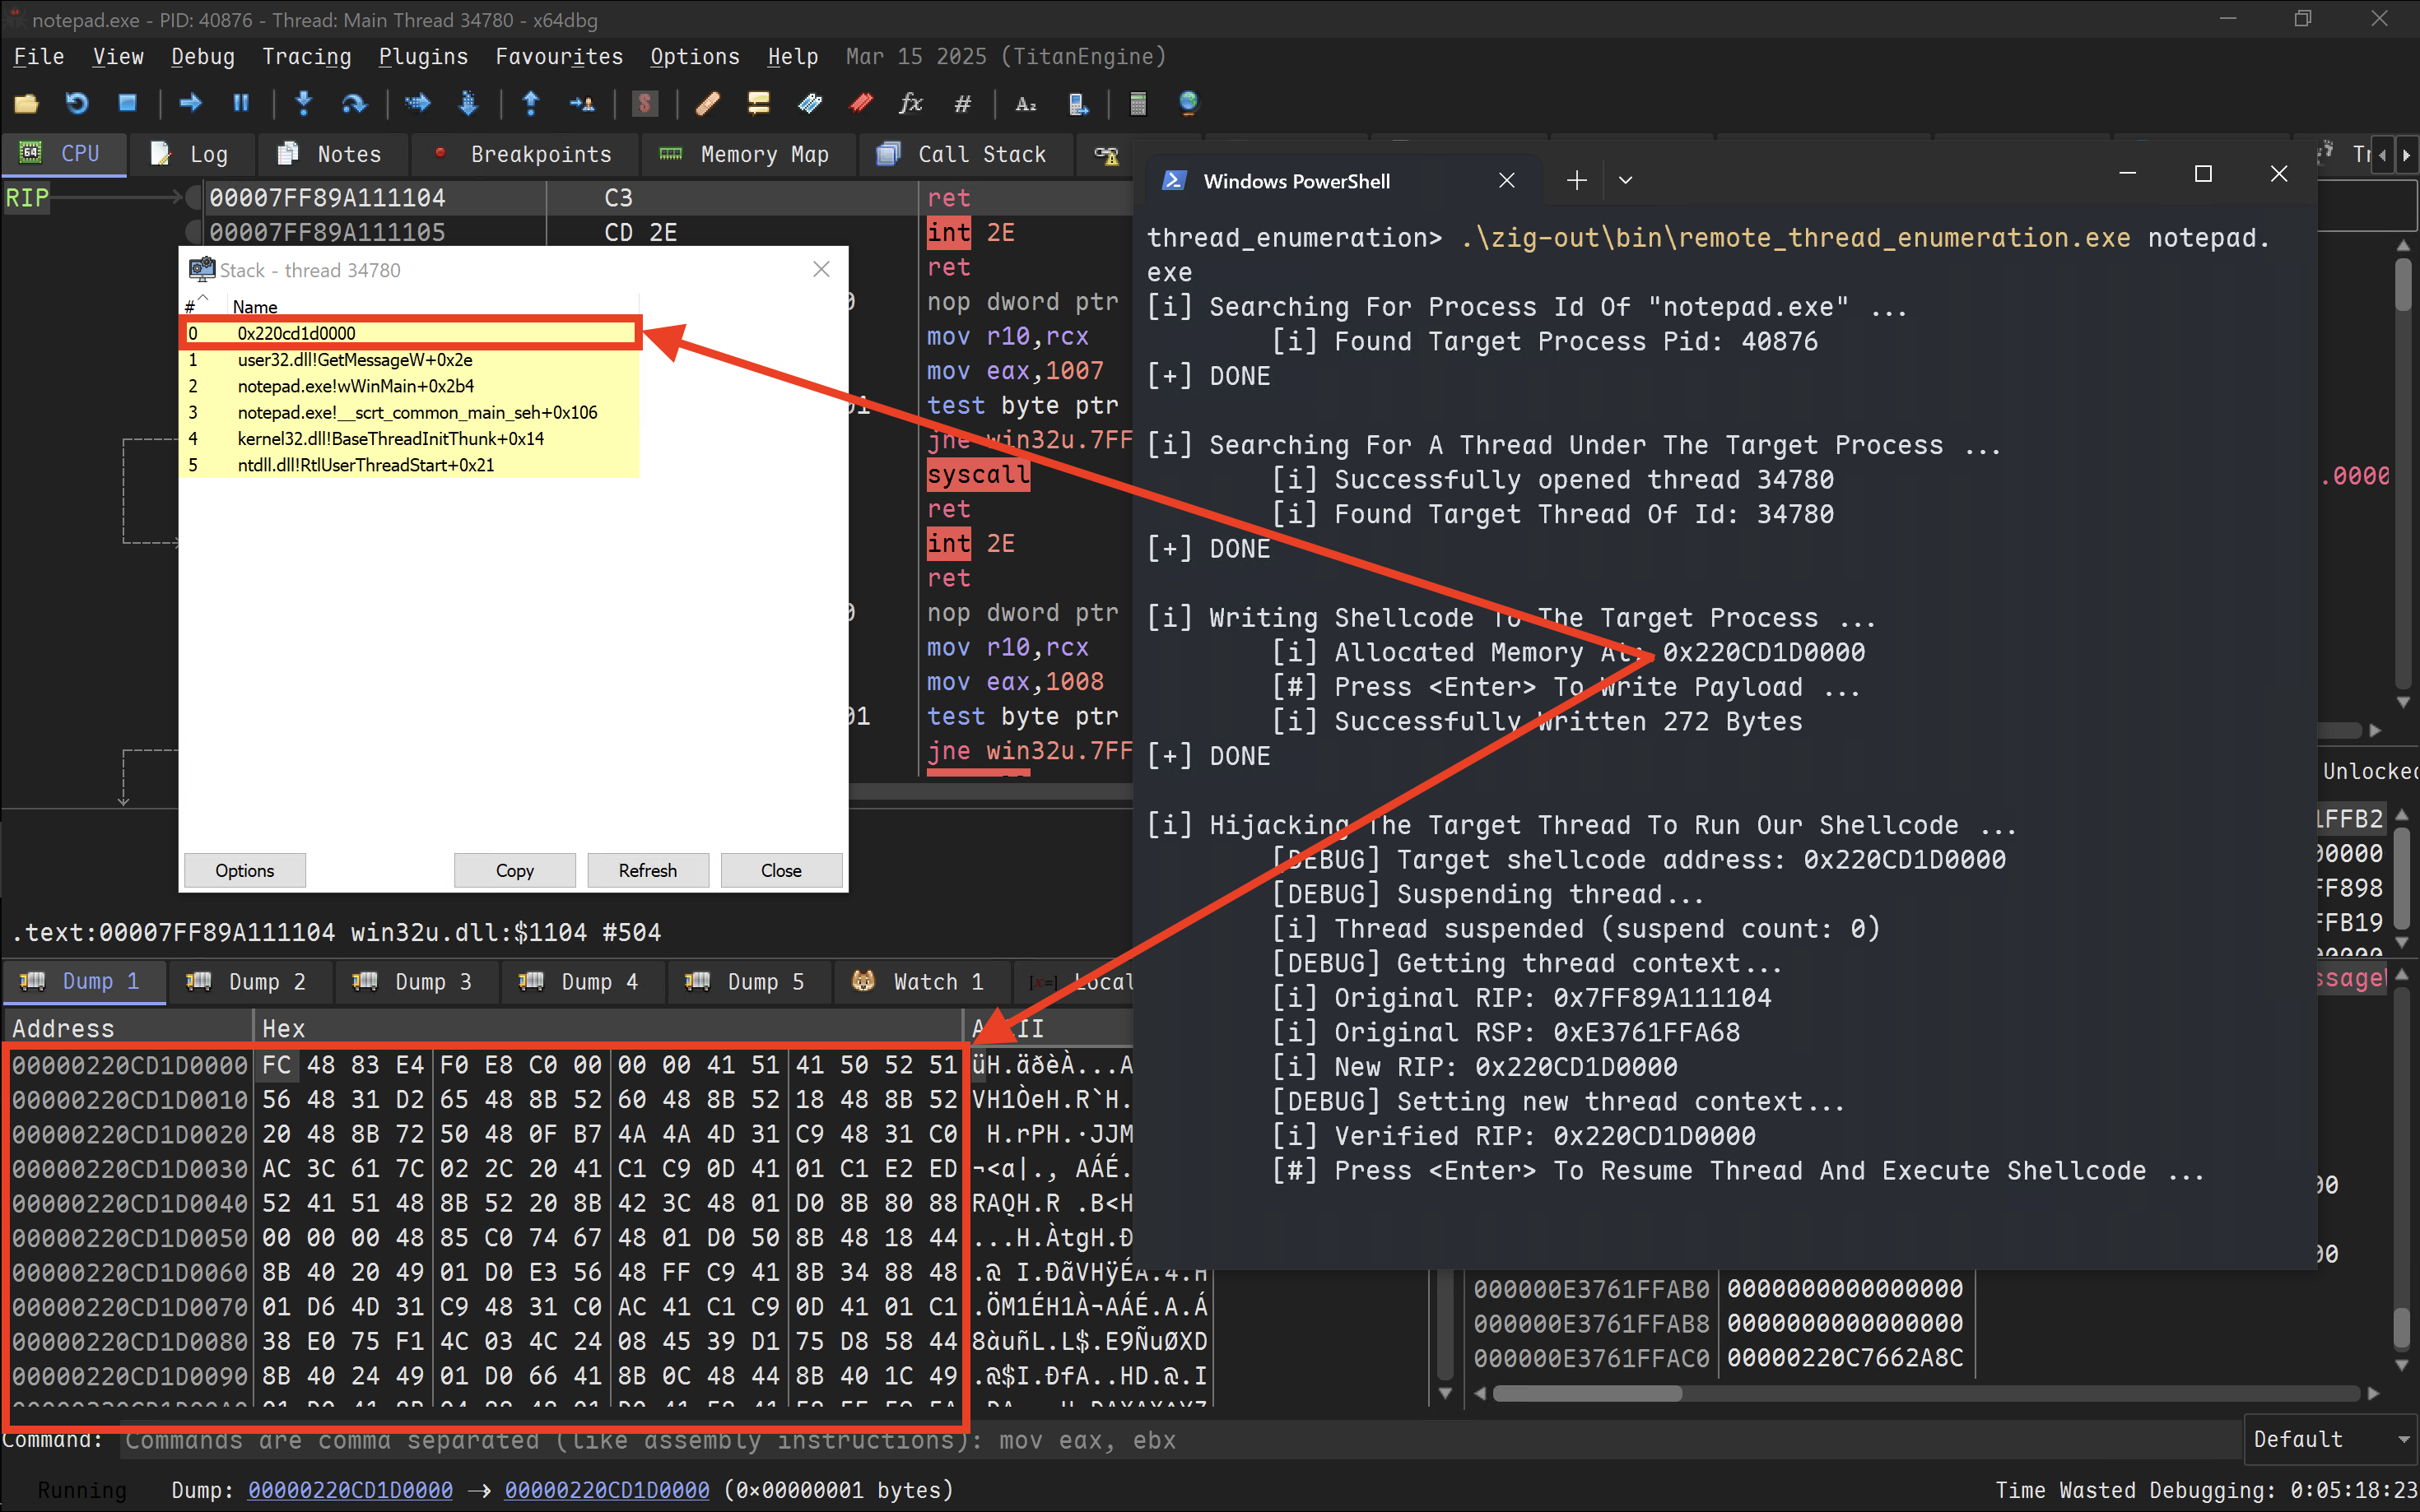Toggle breakpoint bullet at address 00007FF89A111104
Viewport: 2420px width, 1512px height.
pos(194,197)
